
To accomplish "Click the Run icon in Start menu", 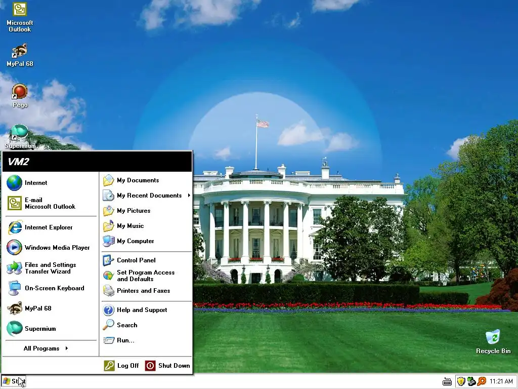I will pos(108,340).
